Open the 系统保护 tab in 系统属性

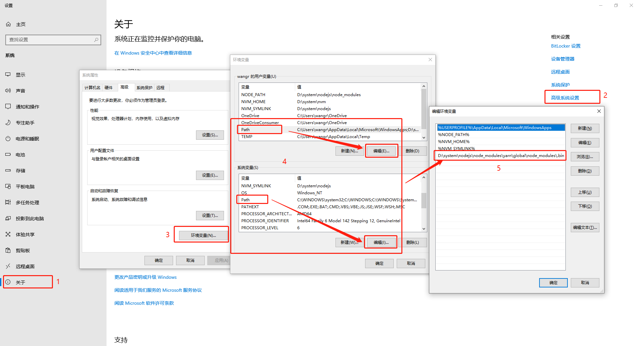point(144,88)
